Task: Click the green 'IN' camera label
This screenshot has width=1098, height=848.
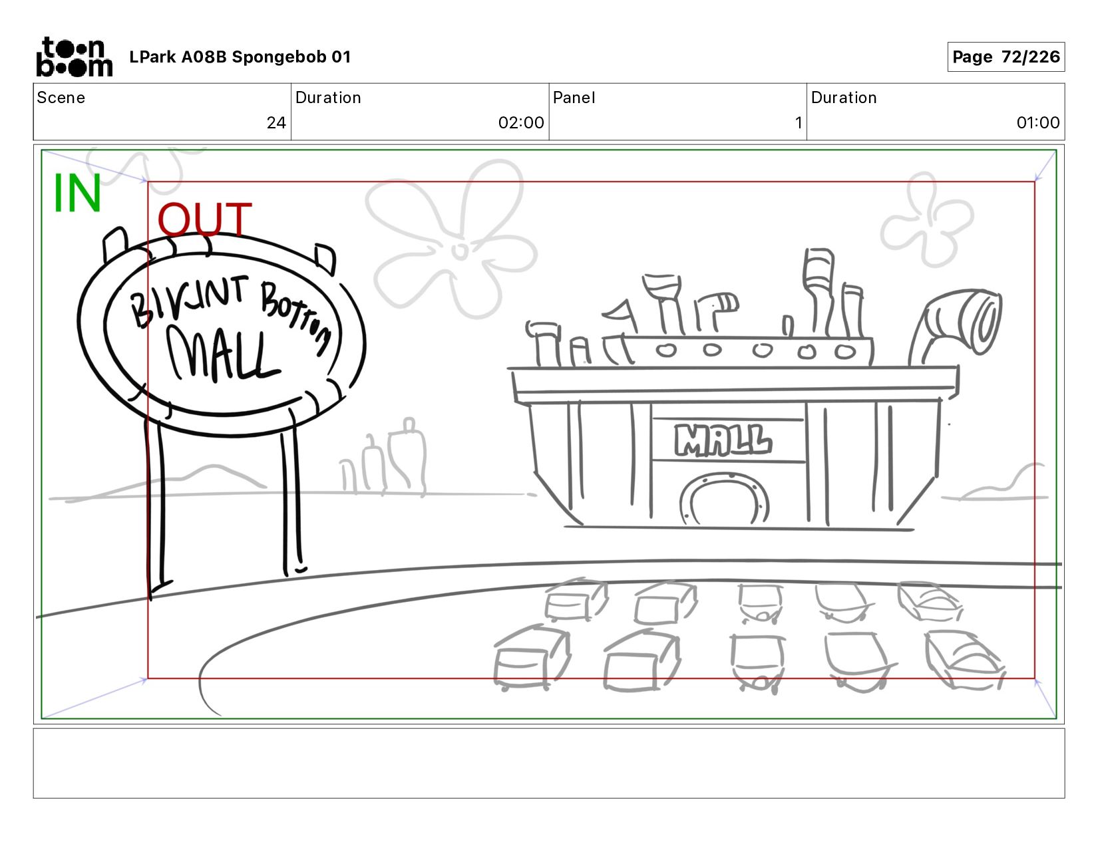Action: pos(77,194)
